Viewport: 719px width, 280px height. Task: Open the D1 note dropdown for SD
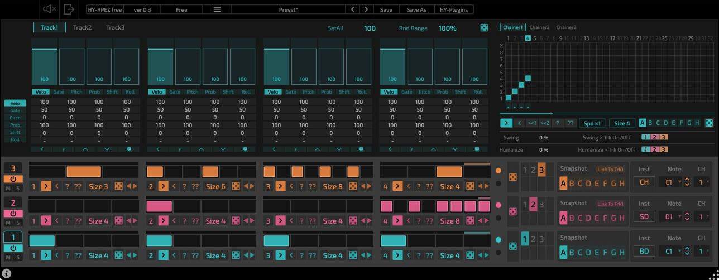pos(672,216)
